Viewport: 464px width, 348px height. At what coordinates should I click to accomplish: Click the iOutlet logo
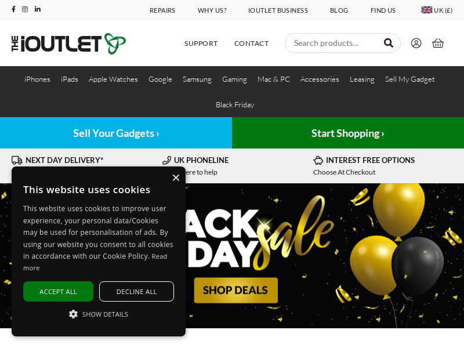point(68,44)
